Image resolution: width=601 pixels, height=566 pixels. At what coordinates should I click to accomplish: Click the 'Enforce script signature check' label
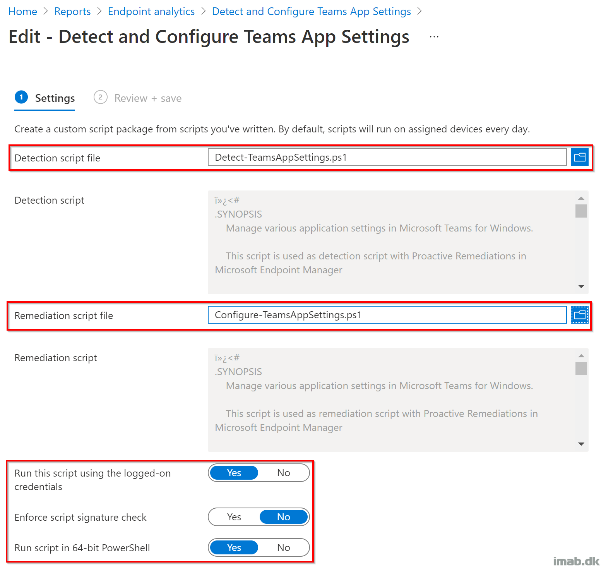pos(80,517)
